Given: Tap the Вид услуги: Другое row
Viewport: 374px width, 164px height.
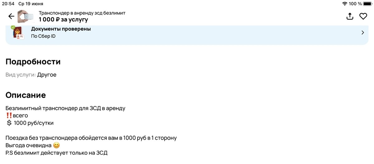Looking at the screenshot, I should point(31,75).
